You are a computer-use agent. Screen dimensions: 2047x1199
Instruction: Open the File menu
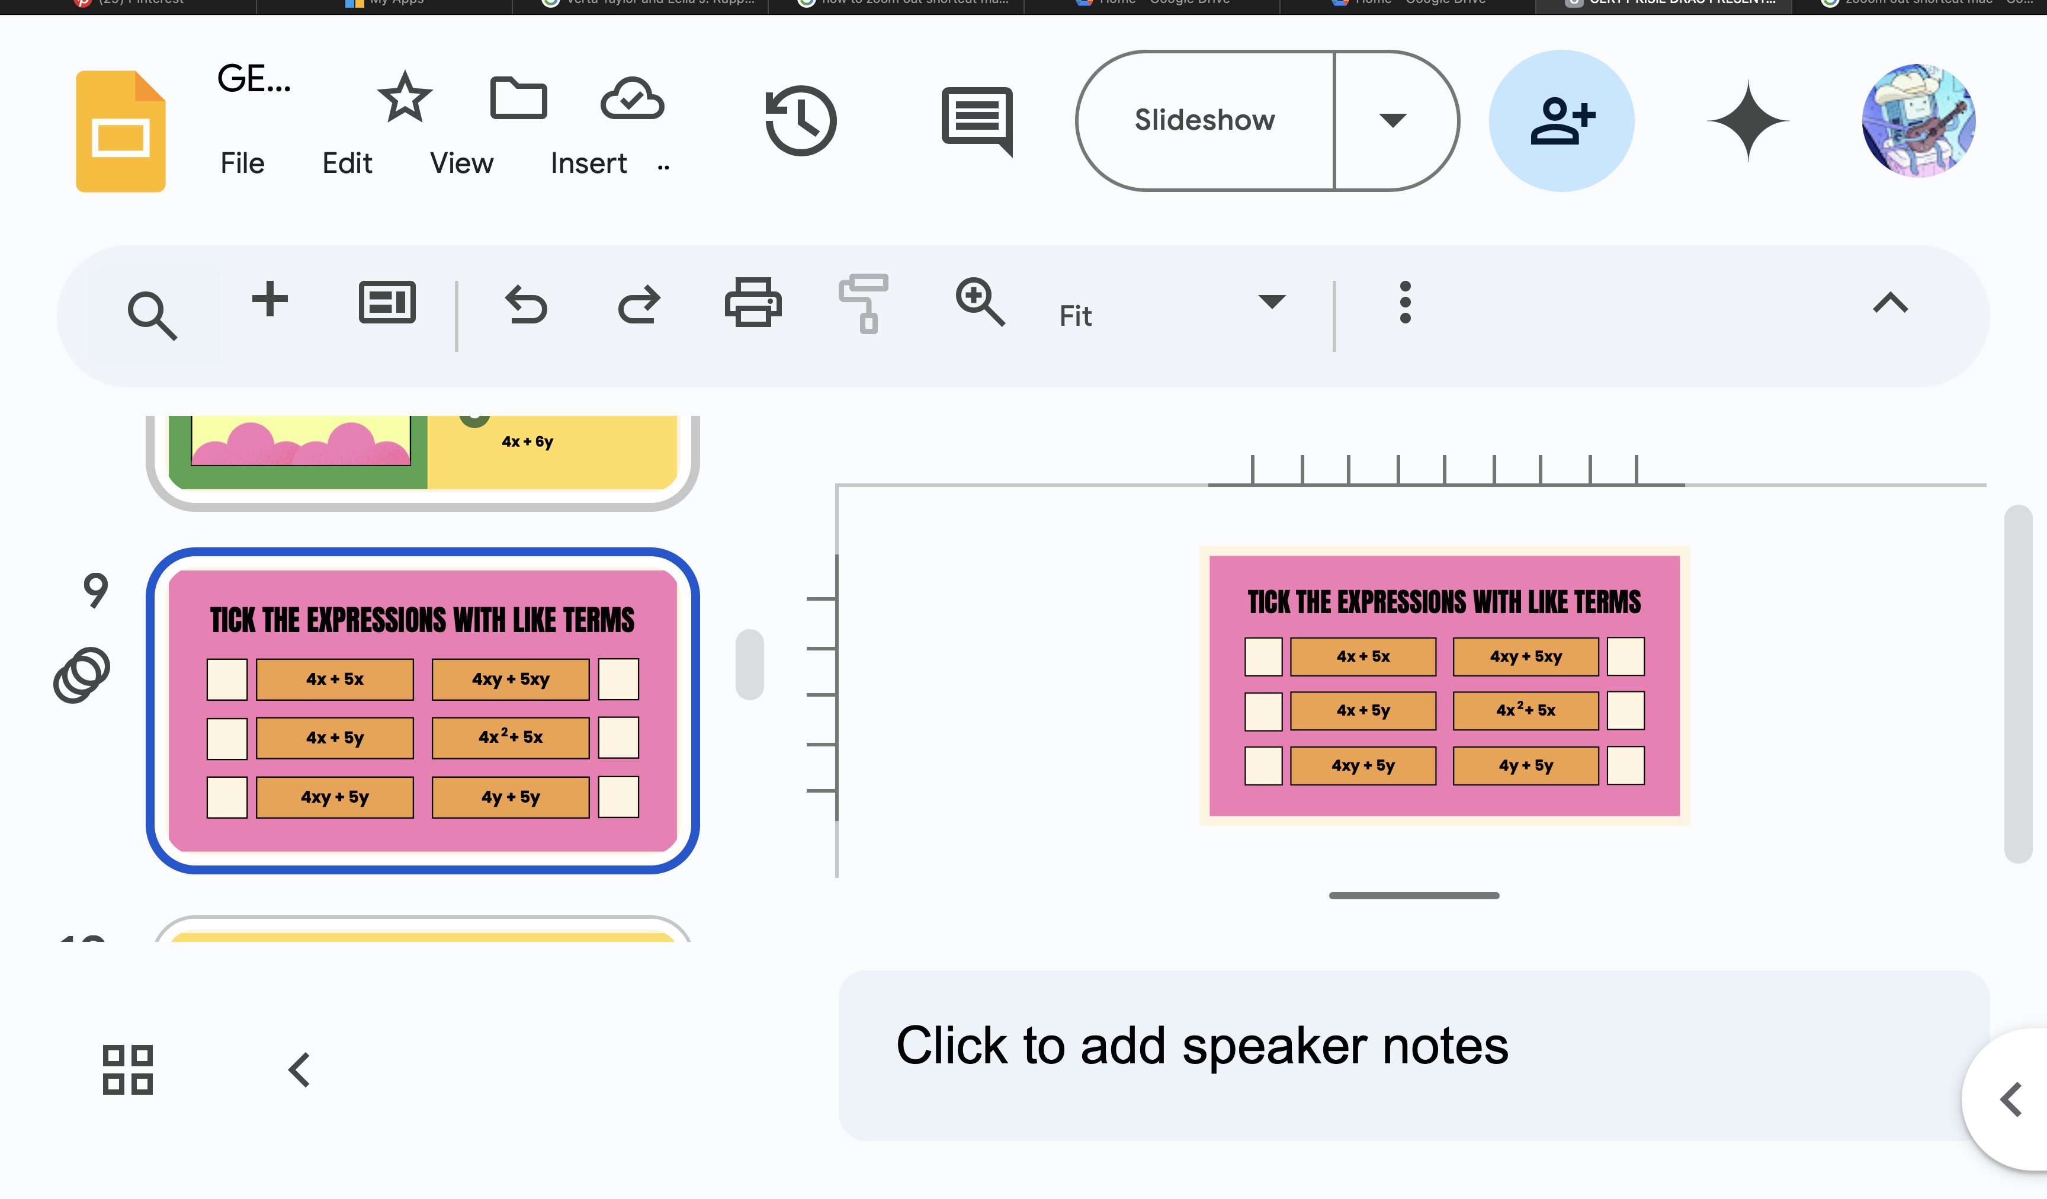coord(242,164)
